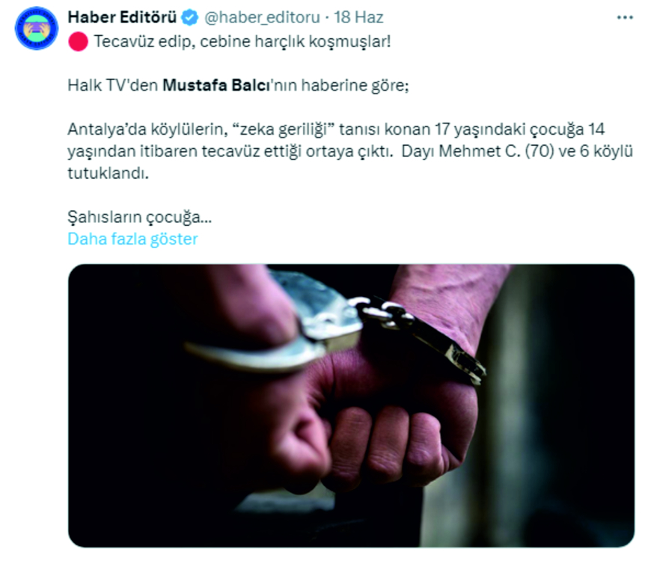The height and width of the screenshot is (561, 645).
Task: Click the handcuff chain in photo
Action: pyautogui.click(x=382, y=312)
